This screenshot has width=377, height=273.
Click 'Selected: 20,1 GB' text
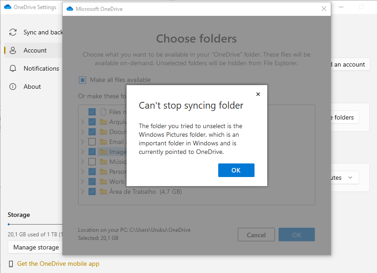(98, 238)
